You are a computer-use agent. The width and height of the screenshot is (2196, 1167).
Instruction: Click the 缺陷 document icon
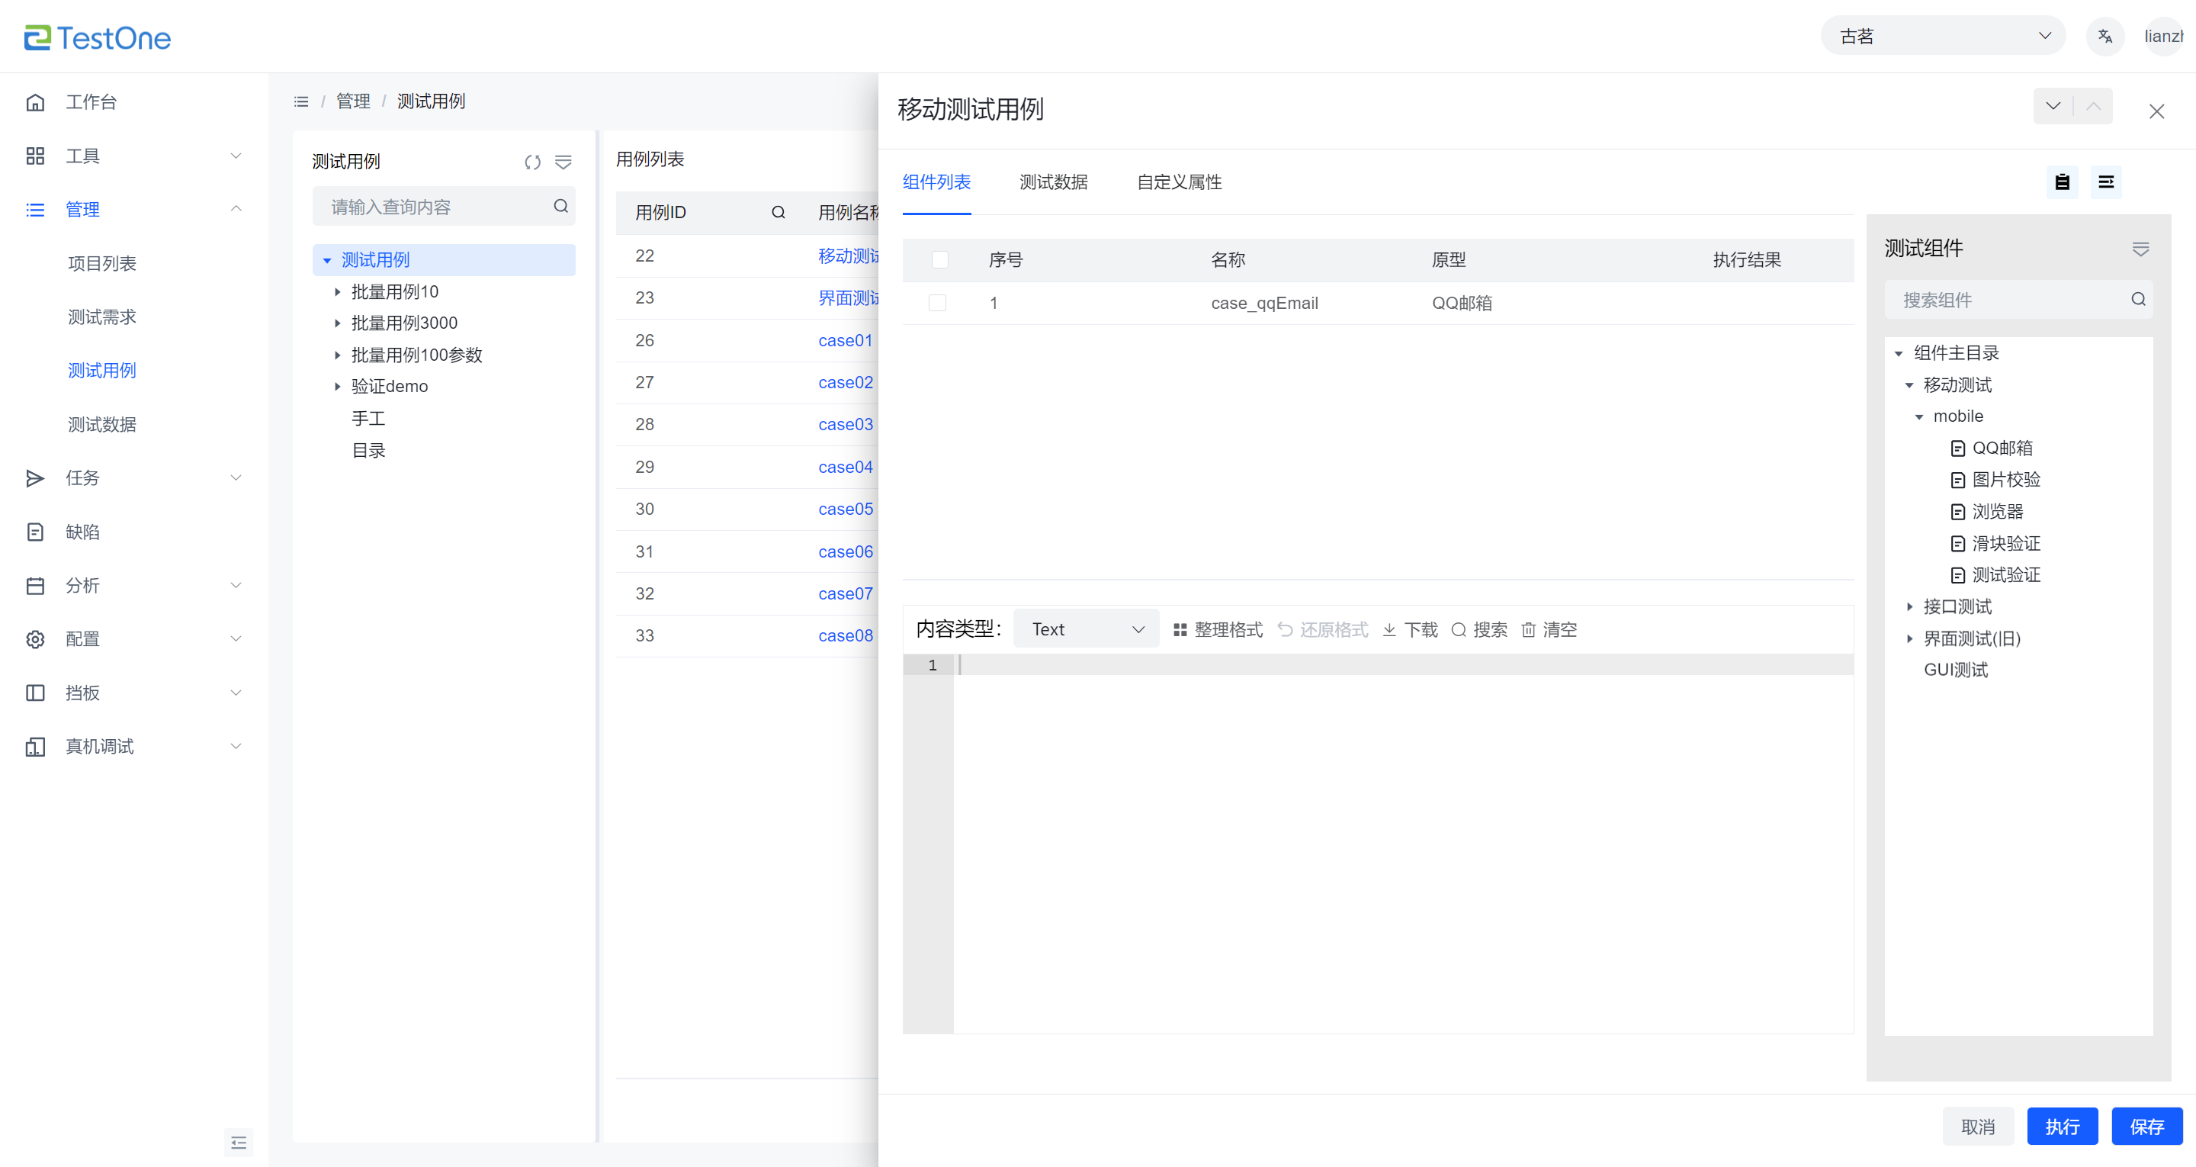[x=35, y=532]
